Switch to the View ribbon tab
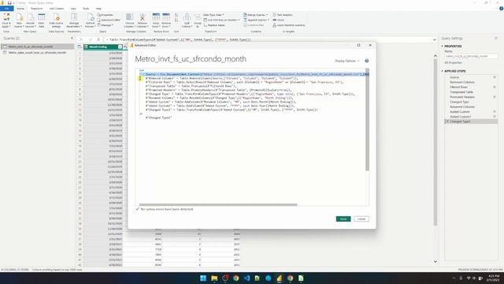 [x=73, y=9]
